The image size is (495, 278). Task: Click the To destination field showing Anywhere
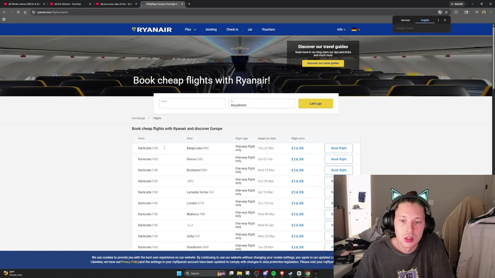pyautogui.click(x=262, y=103)
